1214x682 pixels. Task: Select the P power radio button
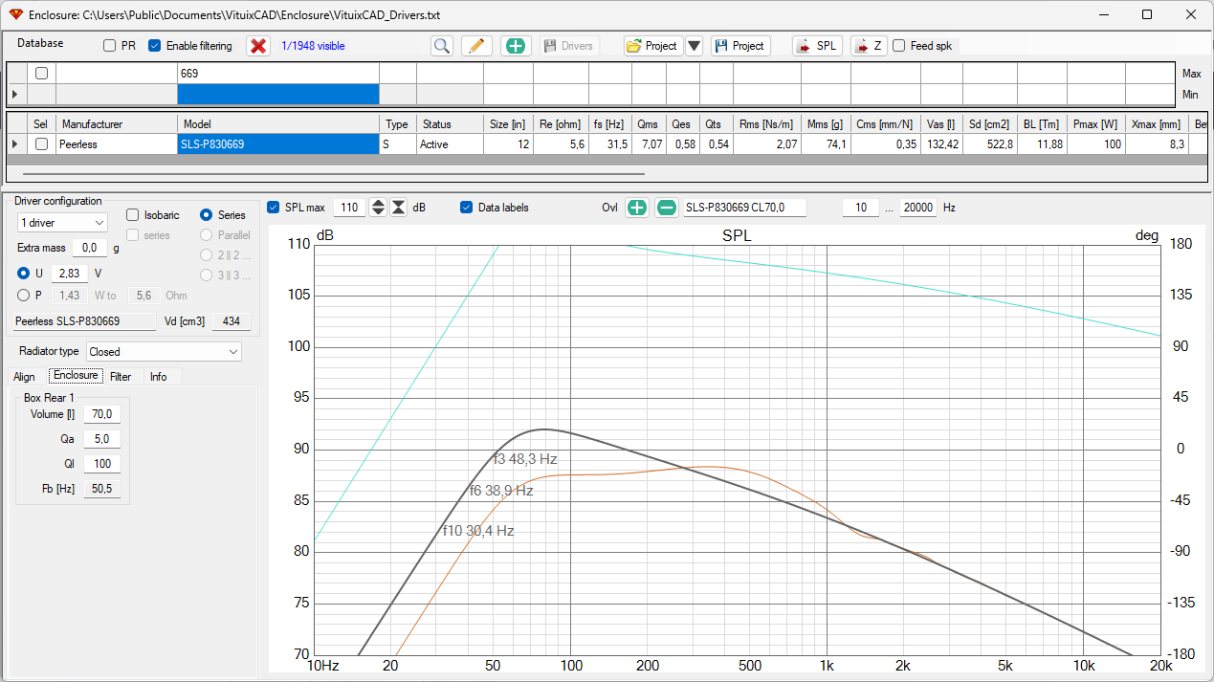click(x=24, y=296)
